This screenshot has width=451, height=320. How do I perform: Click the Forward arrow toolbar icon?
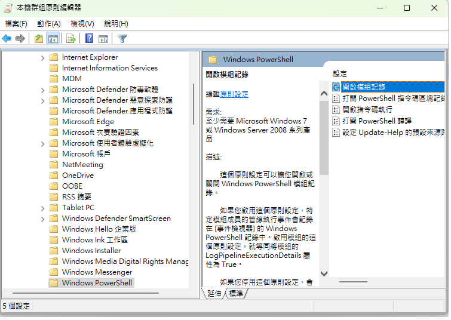20,39
